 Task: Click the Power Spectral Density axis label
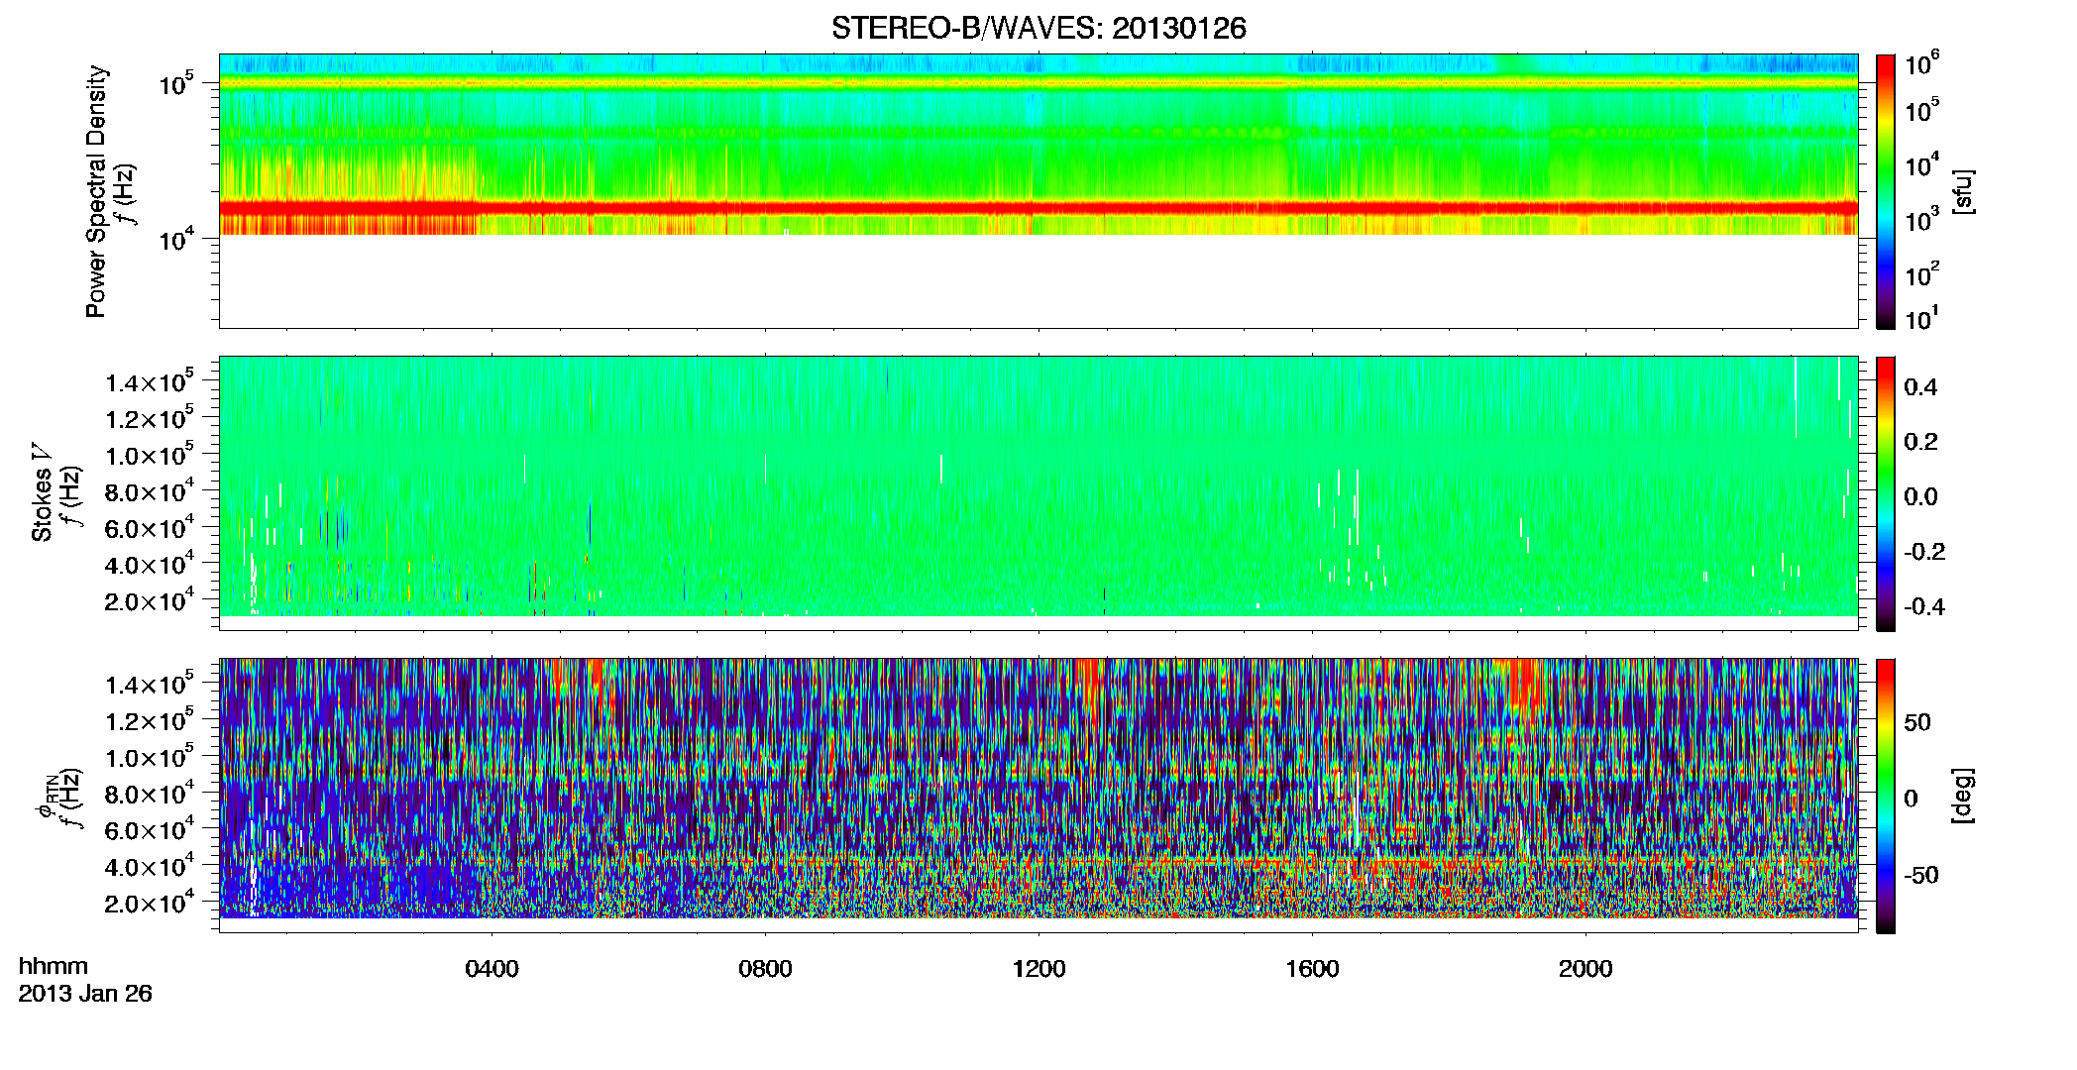(x=96, y=191)
